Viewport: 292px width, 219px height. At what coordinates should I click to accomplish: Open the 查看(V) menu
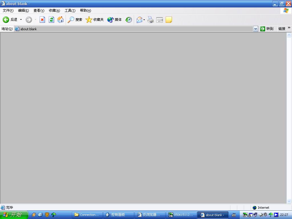click(39, 11)
